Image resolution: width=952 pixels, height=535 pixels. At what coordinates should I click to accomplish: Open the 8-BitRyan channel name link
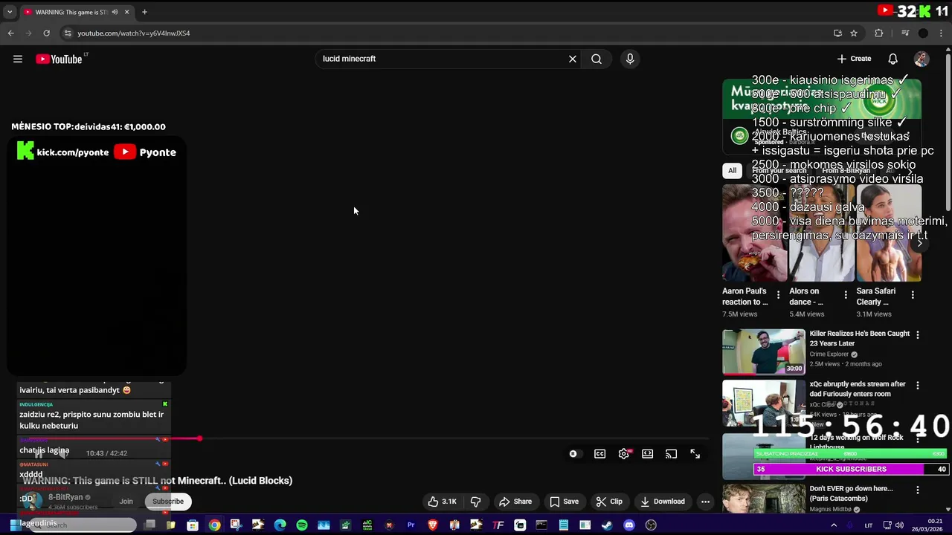[65, 497]
